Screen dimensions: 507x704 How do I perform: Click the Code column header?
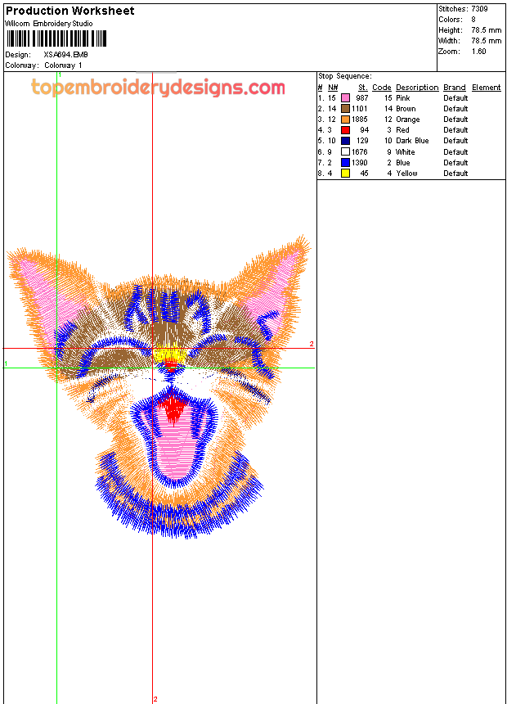pyautogui.click(x=381, y=88)
